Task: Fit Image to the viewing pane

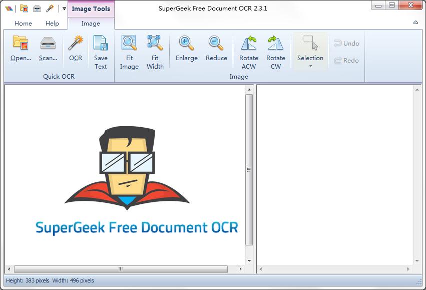Action: pyautogui.click(x=129, y=52)
